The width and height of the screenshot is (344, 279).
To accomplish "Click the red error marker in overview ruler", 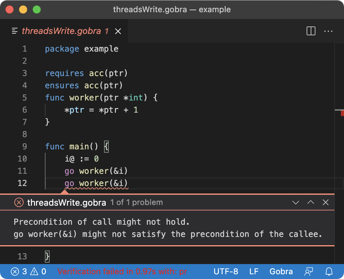I will pos(342,113).
